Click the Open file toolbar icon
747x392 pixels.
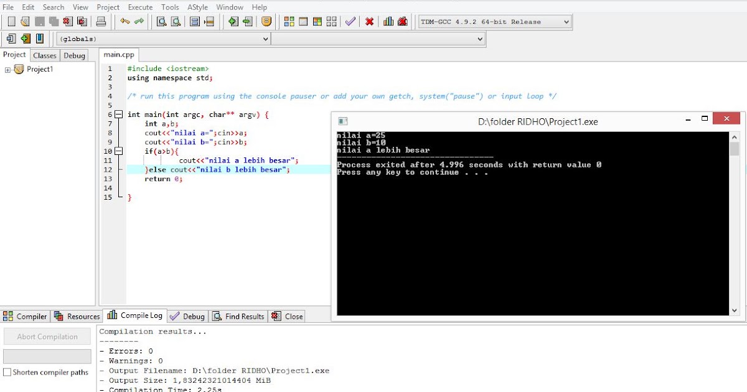(25, 22)
